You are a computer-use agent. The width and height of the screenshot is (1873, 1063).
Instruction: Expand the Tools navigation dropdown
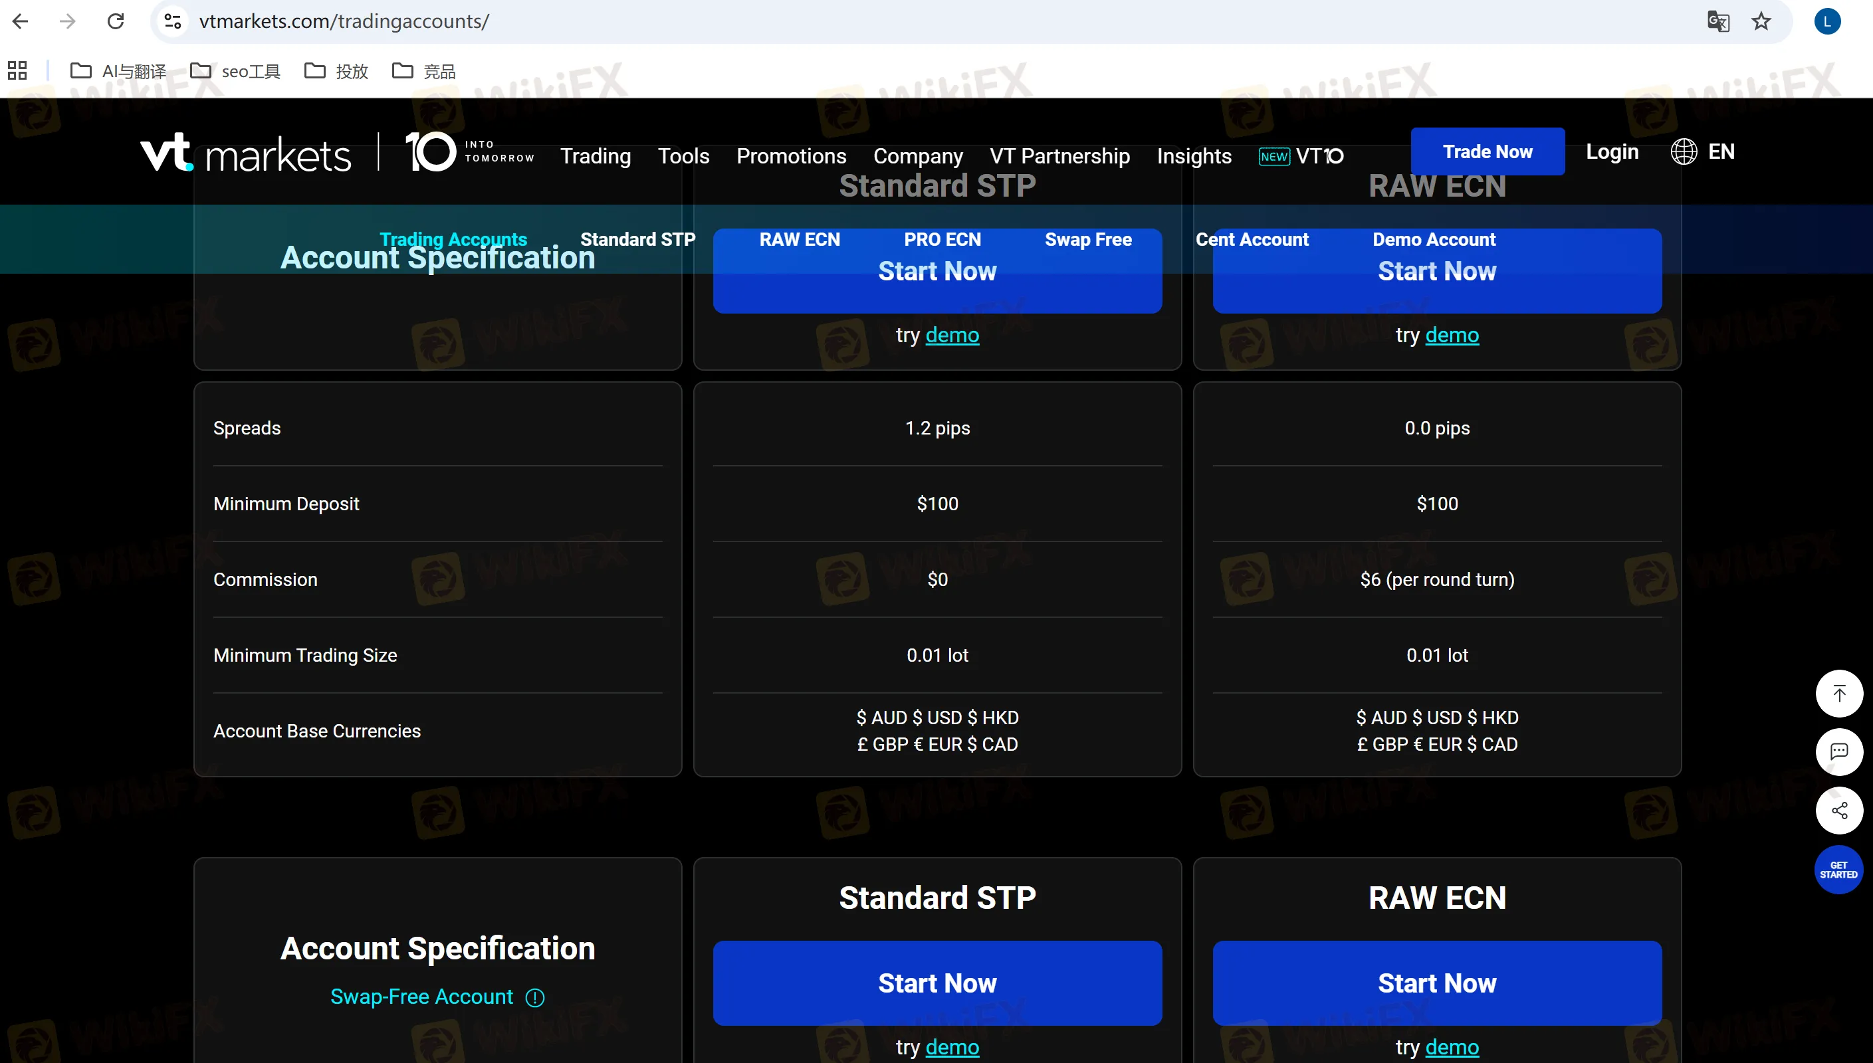pyautogui.click(x=683, y=155)
